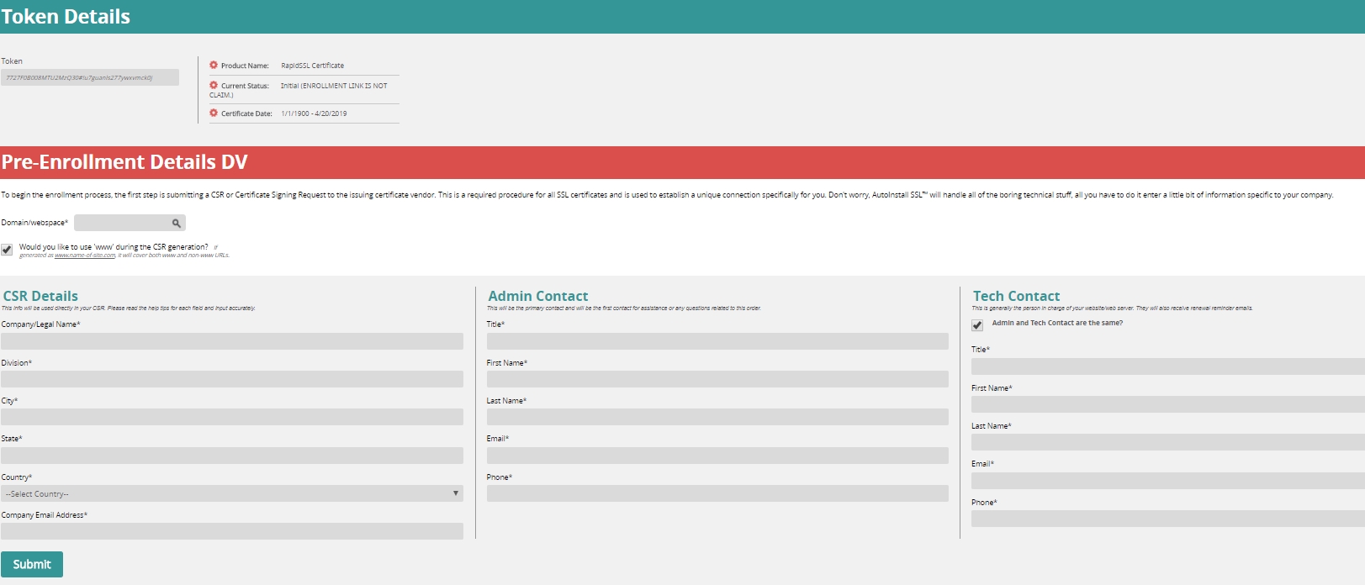
Task: Open the www.name-of-site.com link
Action: pyautogui.click(x=85, y=256)
